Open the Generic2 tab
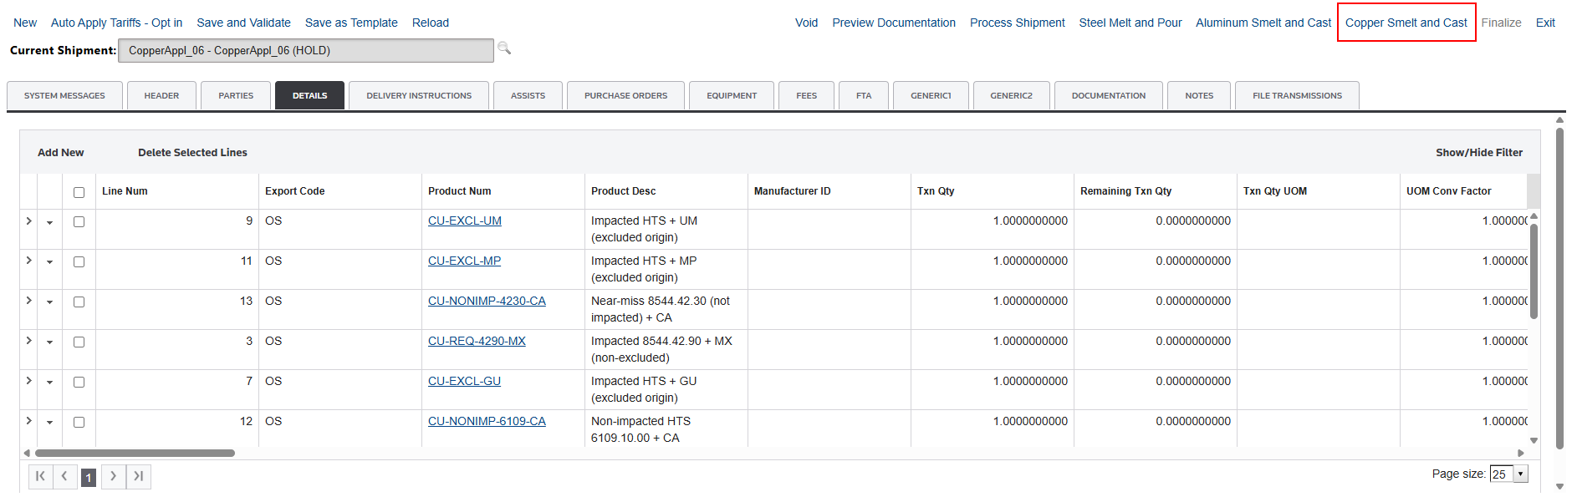The height and width of the screenshot is (502, 1577). click(1011, 95)
